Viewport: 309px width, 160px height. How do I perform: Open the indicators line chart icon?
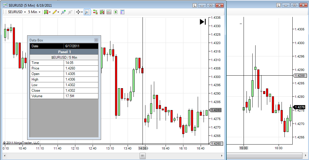click(x=109, y=12)
